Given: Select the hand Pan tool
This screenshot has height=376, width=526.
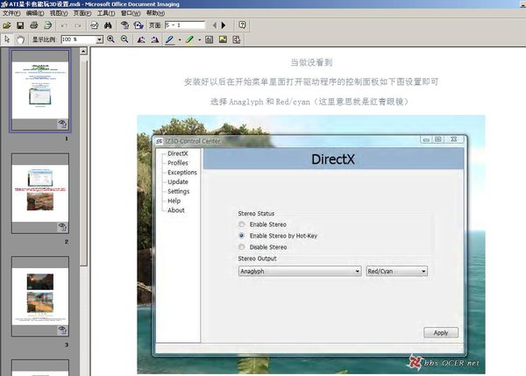Looking at the screenshot, I should click(20, 39).
